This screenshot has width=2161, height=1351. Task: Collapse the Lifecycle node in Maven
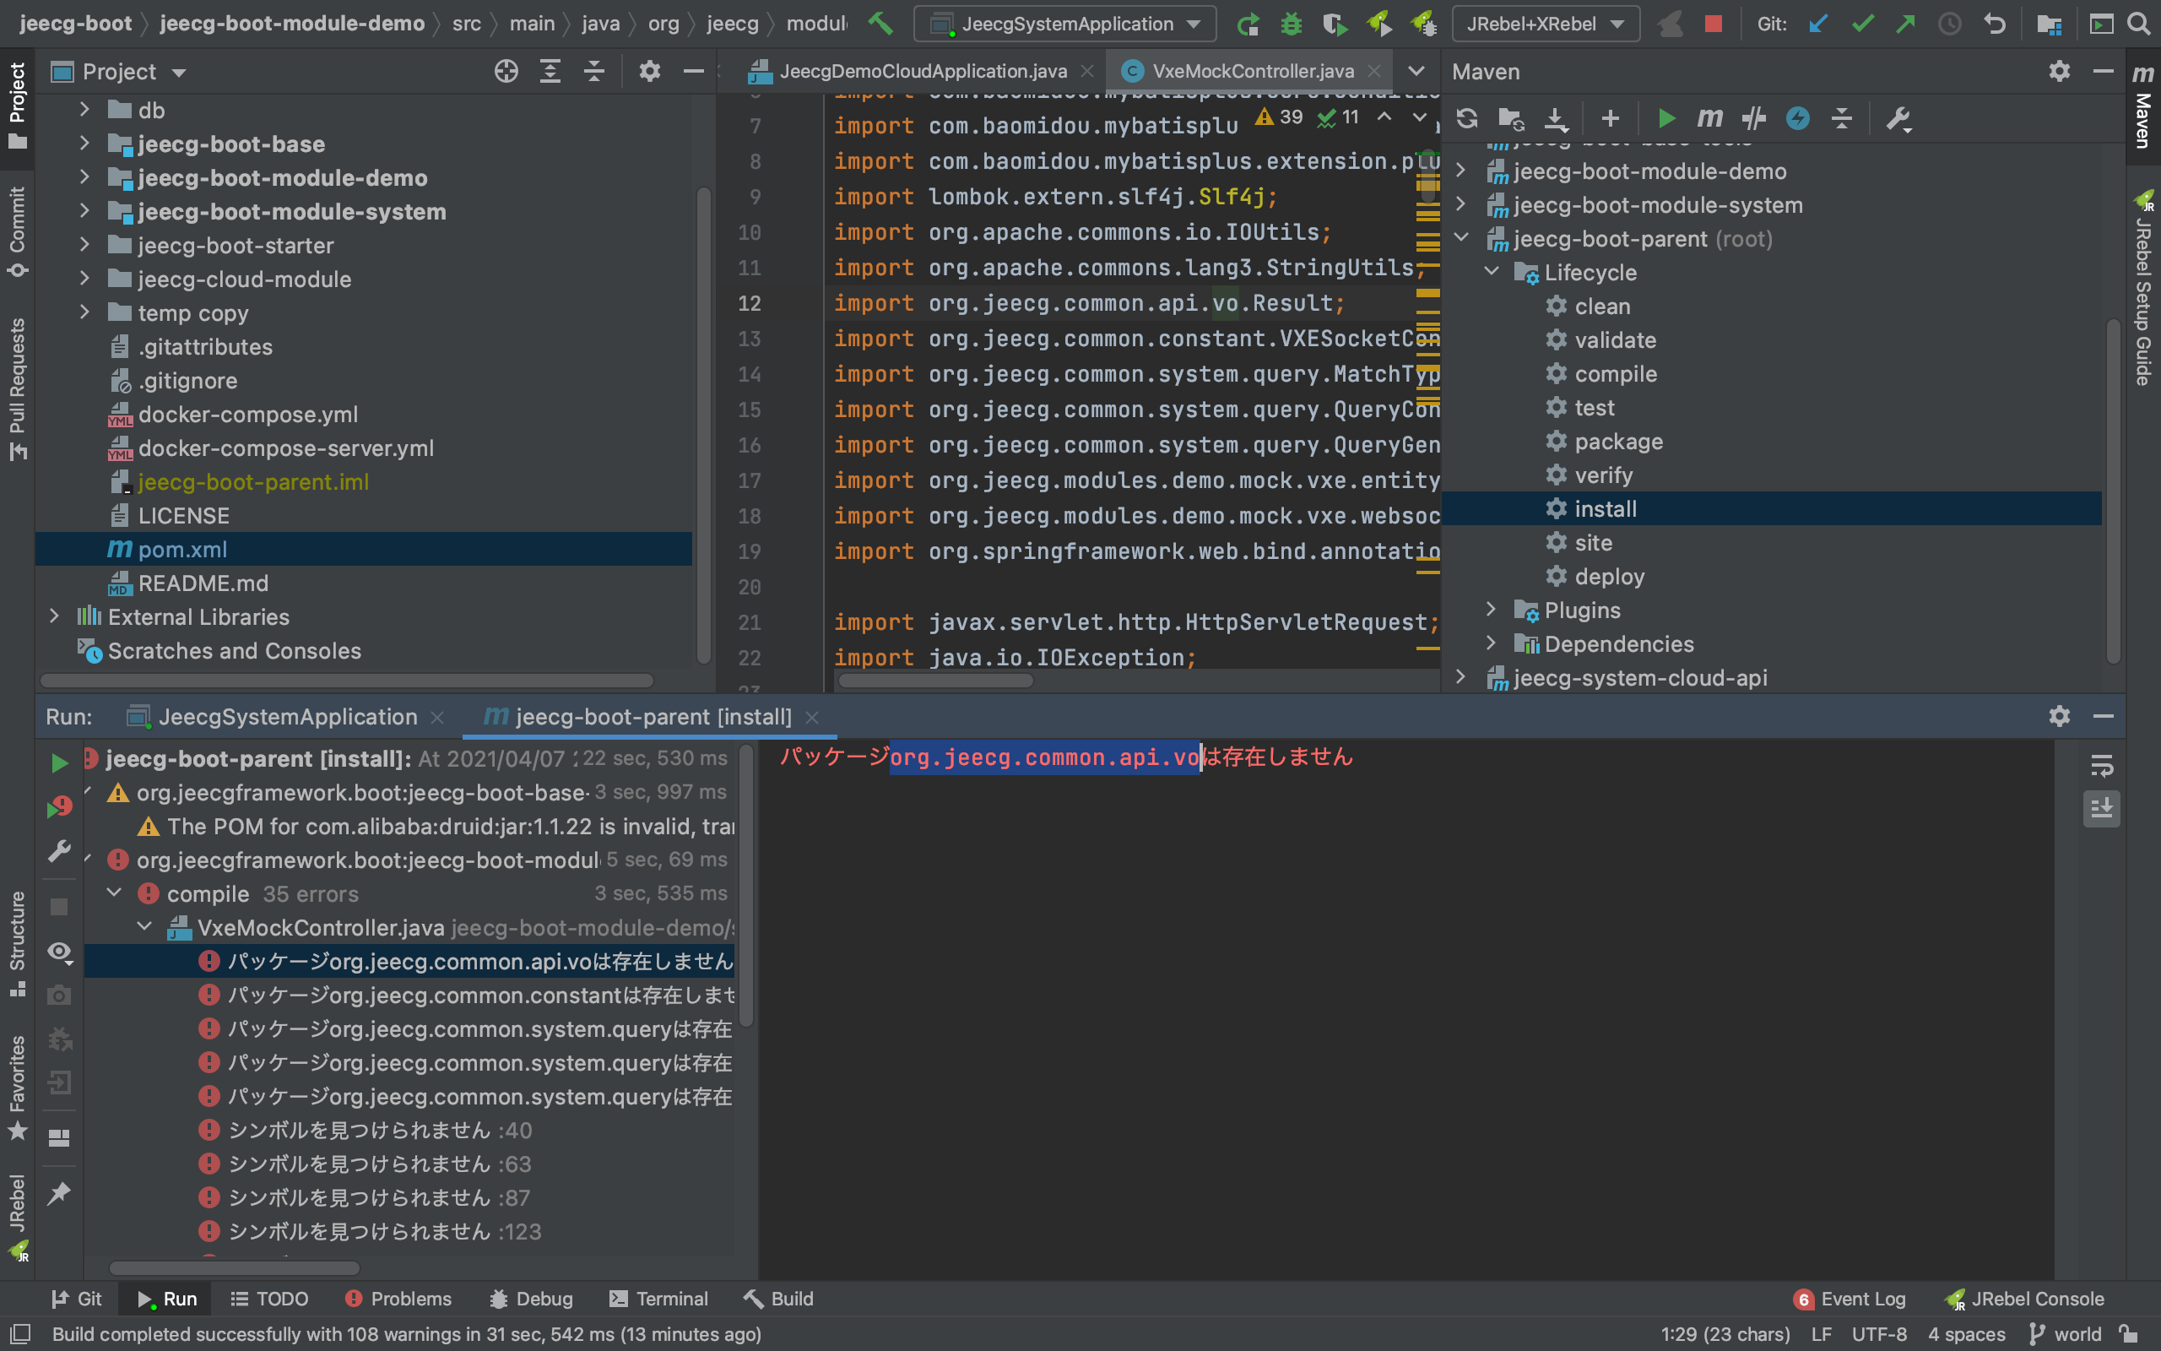[x=1492, y=272]
